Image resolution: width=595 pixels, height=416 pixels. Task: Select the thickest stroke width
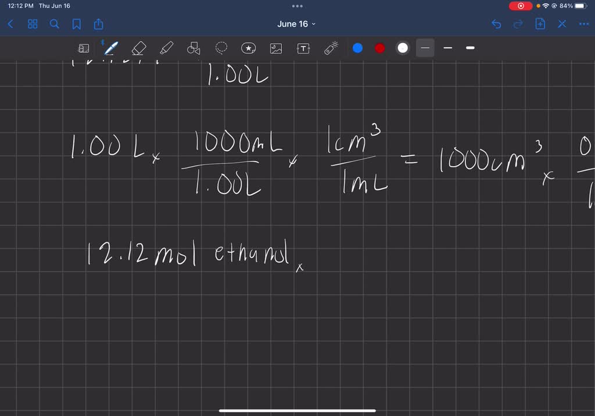[x=470, y=48]
